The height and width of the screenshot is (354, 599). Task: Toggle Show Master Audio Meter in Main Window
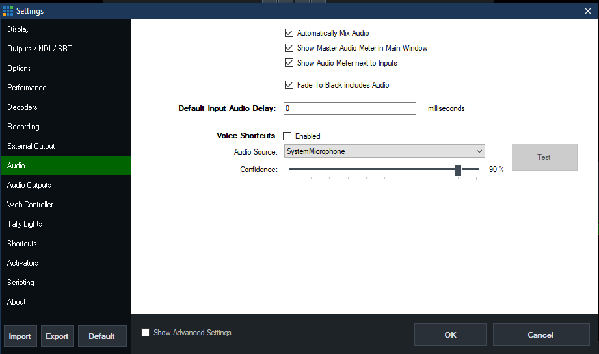[x=289, y=48]
